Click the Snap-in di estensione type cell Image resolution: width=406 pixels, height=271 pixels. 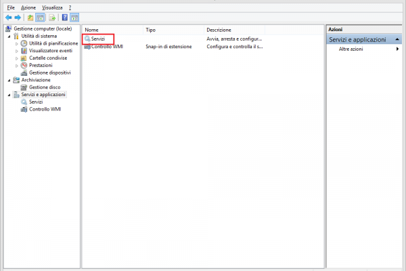tap(168, 47)
